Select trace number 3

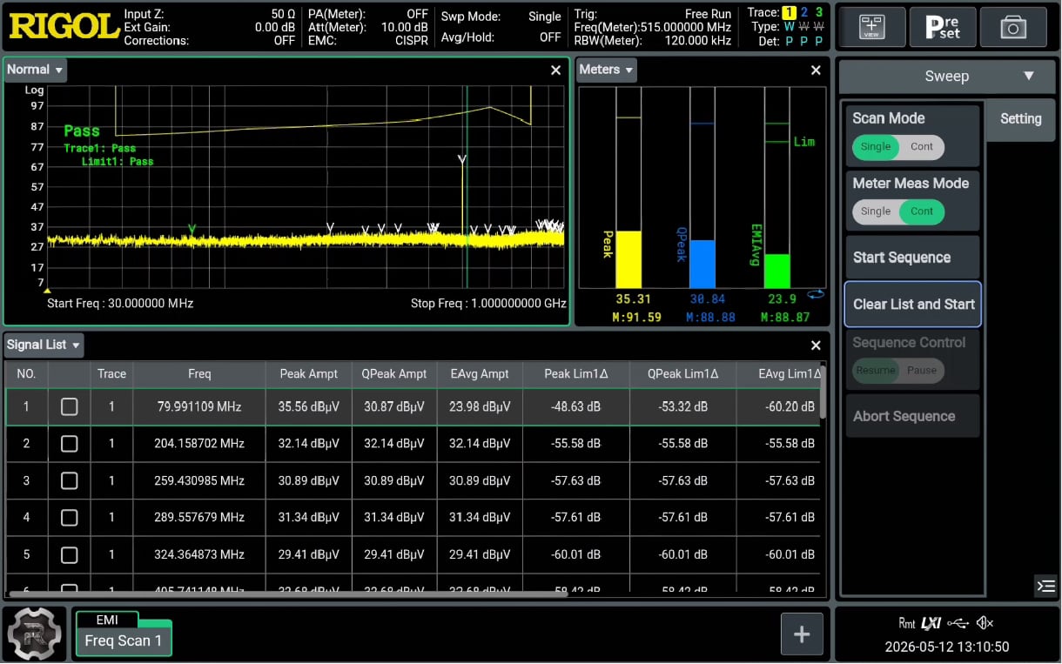[x=819, y=12]
